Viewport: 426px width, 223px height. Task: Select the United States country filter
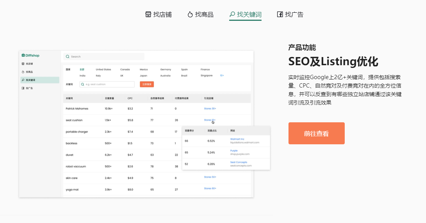point(103,69)
